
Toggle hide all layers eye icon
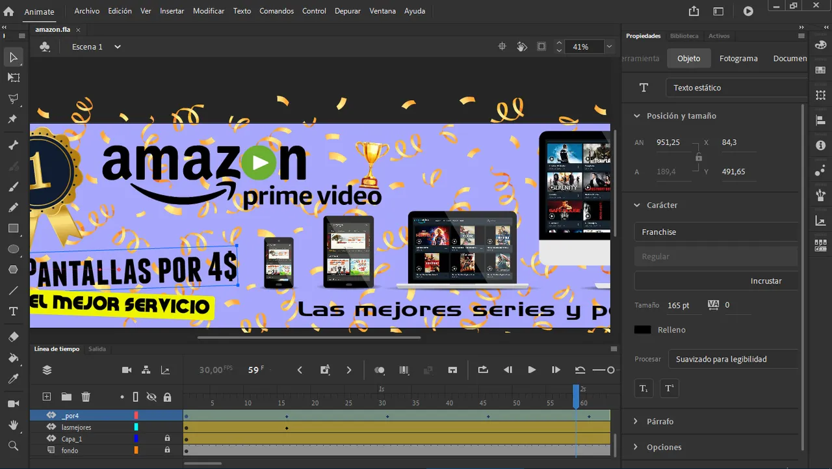[151, 397]
